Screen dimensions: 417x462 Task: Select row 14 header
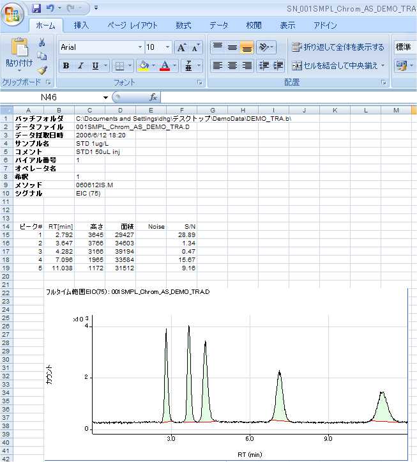[6, 227]
